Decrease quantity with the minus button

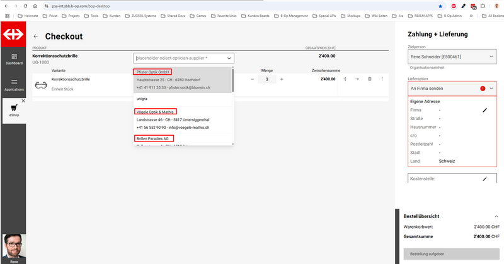click(252, 79)
